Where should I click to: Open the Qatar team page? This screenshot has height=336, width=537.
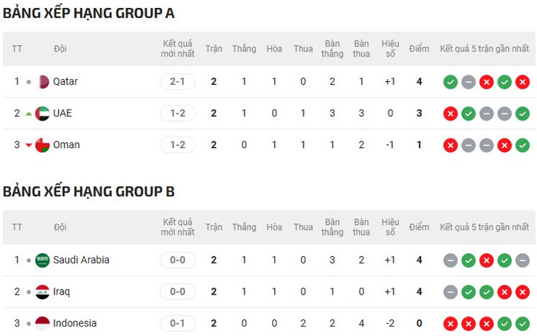(65, 82)
